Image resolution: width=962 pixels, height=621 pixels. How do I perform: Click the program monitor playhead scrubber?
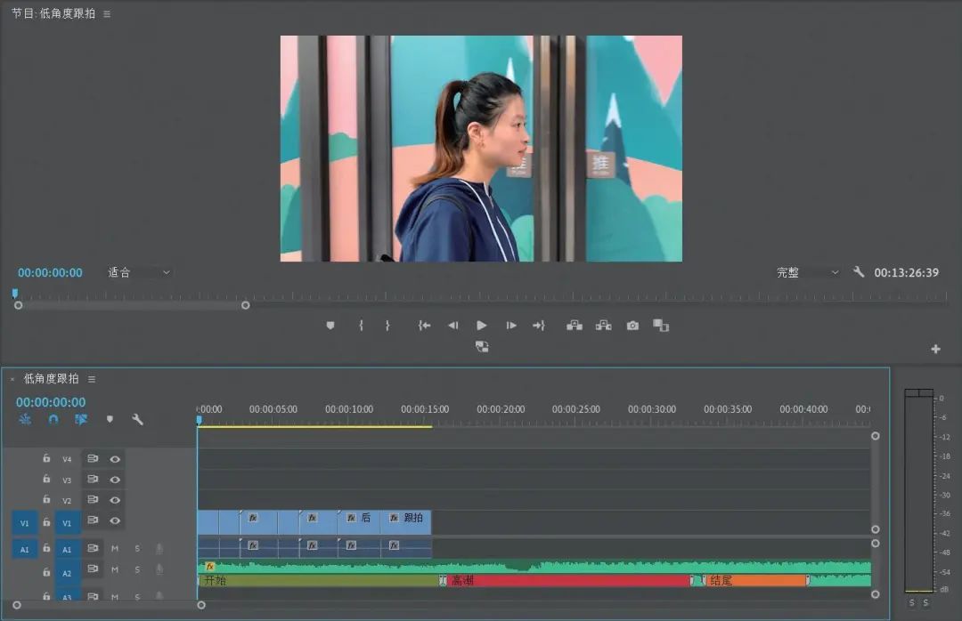click(x=15, y=294)
